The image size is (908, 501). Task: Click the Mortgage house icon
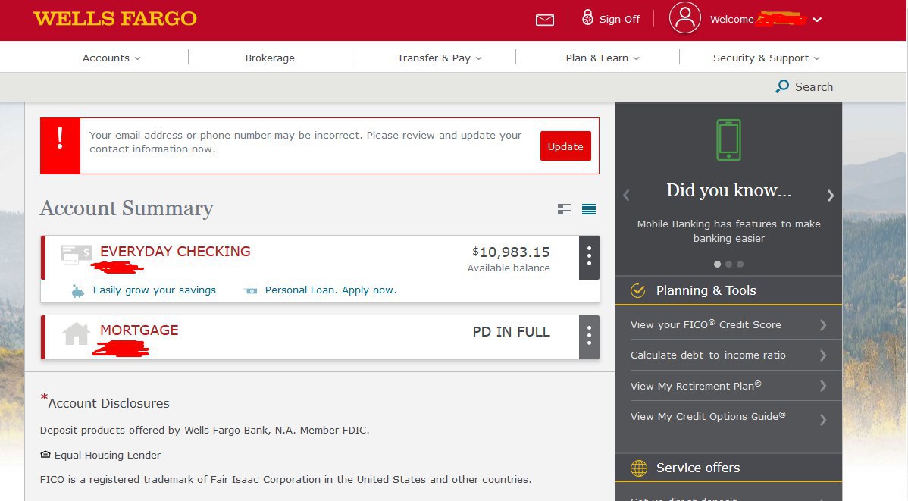[x=76, y=333]
